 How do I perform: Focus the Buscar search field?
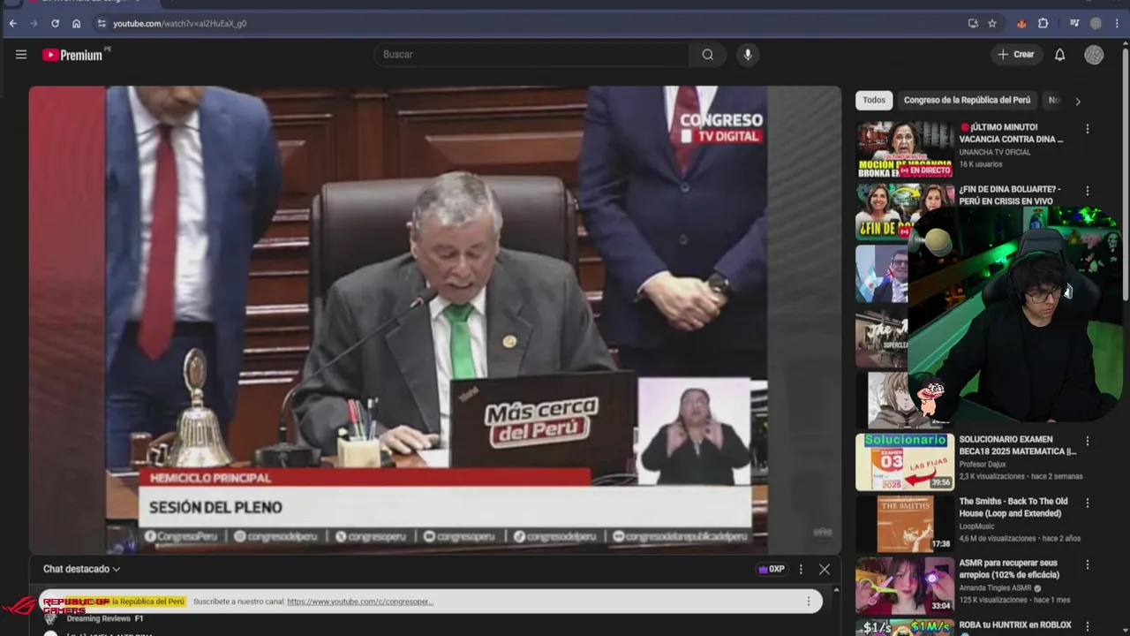pos(532,55)
